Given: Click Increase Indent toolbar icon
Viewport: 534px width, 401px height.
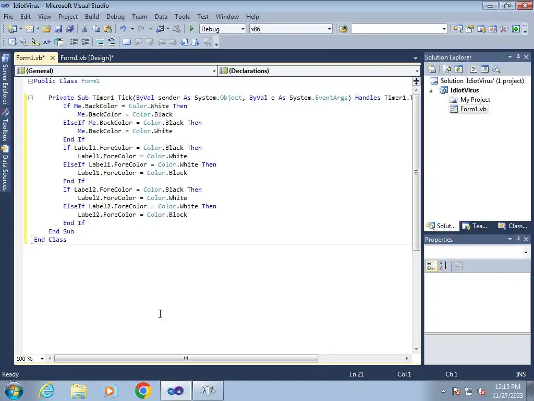Looking at the screenshot, I should click(85, 42).
